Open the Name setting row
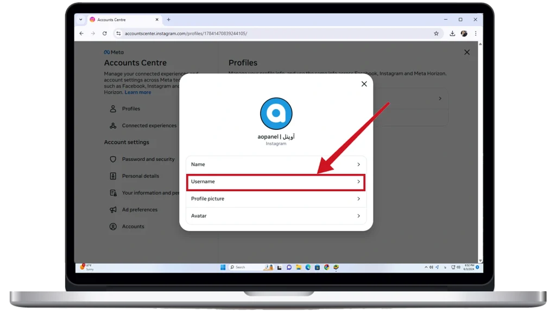This screenshot has height=313, width=556. pyautogui.click(x=276, y=165)
